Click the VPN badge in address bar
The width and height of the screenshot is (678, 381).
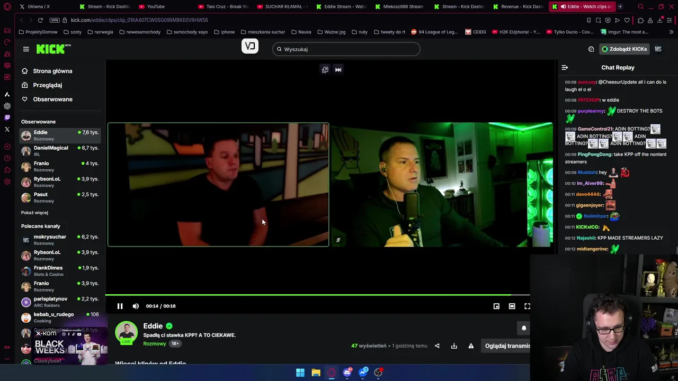click(55, 20)
